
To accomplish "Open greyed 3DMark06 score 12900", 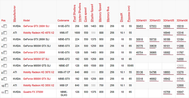I will (180, 66).
